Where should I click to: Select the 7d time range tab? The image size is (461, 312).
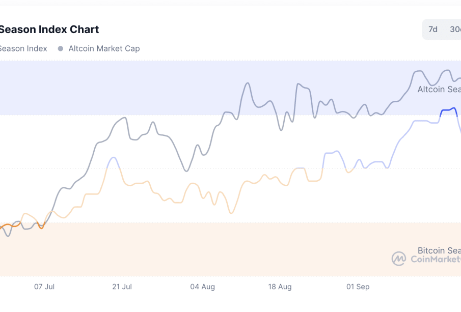(433, 30)
